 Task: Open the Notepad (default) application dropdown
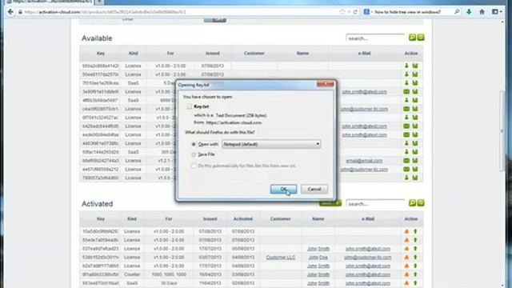pyautogui.click(x=271, y=144)
